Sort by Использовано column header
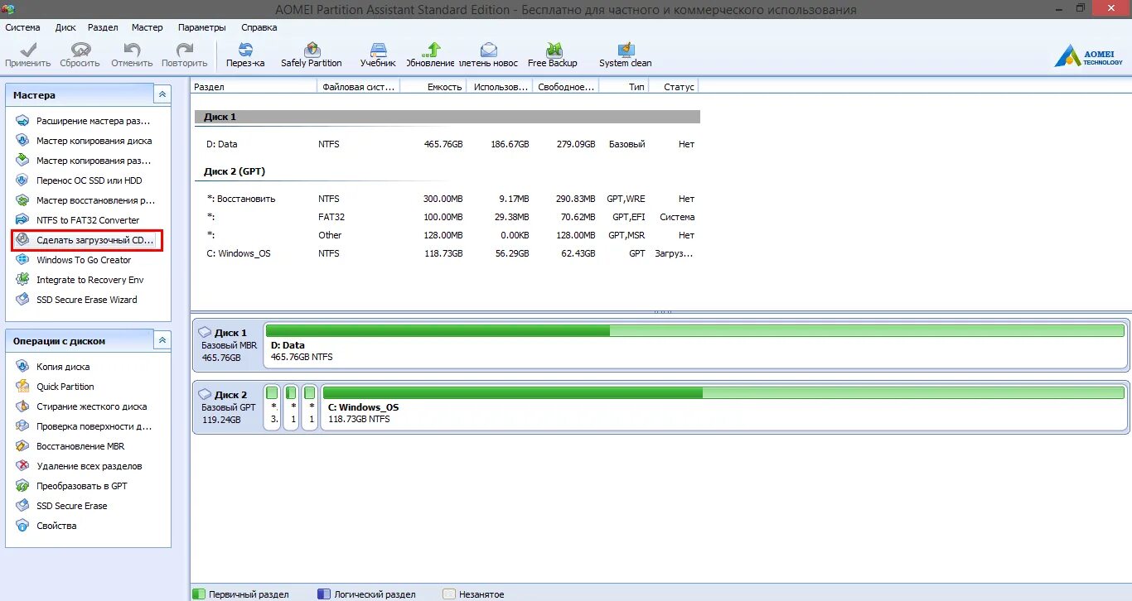This screenshot has width=1132, height=601. [500, 86]
